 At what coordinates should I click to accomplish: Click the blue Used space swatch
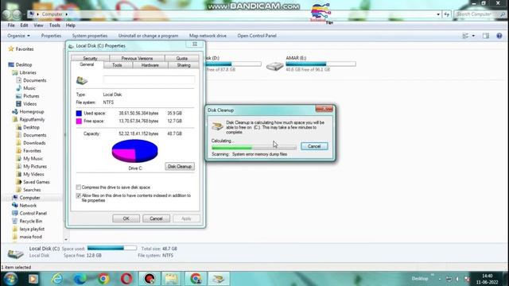coord(79,113)
